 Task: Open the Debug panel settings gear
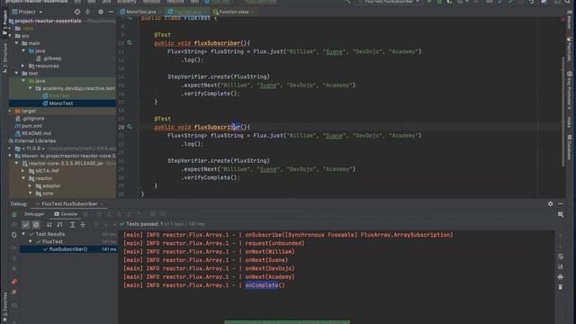(550, 204)
